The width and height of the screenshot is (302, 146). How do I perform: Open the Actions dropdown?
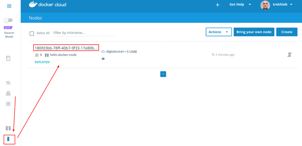(x=219, y=32)
